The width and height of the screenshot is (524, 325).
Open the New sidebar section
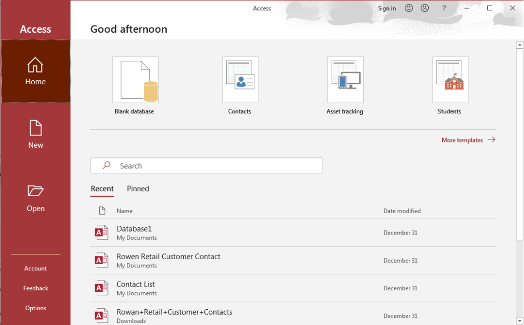click(x=35, y=135)
